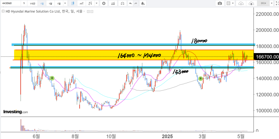Click the compare symbols scales icon
This screenshot has height=139, width=279.
[122, 3]
